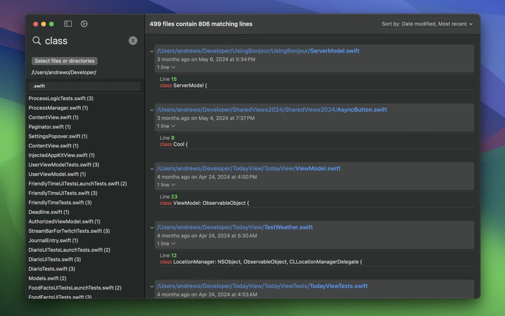
Task: Collapse the AsyncButton.swift result group
Action: point(151,110)
